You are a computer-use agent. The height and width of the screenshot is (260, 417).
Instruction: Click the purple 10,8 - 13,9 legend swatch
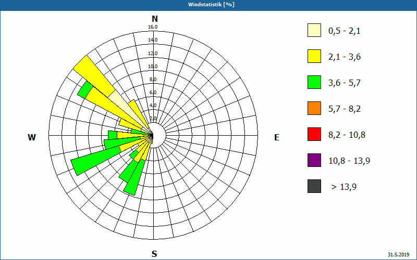click(314, 160)
